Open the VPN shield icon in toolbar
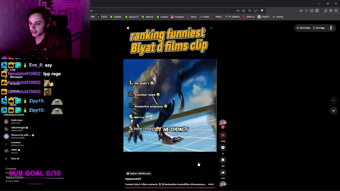 click(331, 11)
